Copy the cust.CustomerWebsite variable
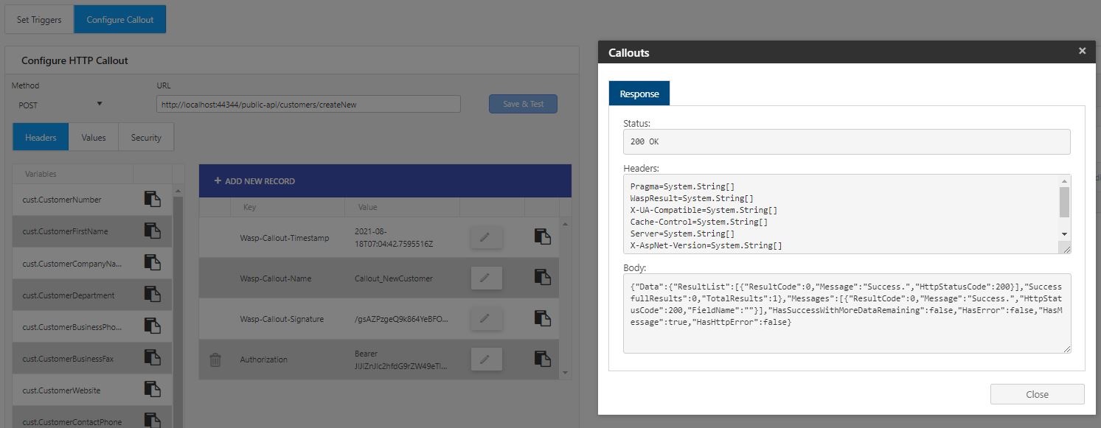1101x428 pixels. [152, 390]
